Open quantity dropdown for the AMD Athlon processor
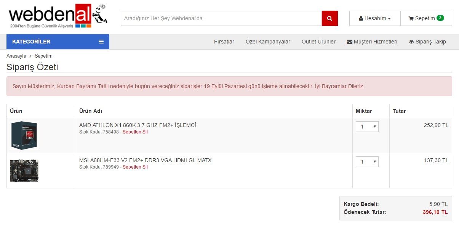This screenshot has height=225, width=459. (367, 127)
